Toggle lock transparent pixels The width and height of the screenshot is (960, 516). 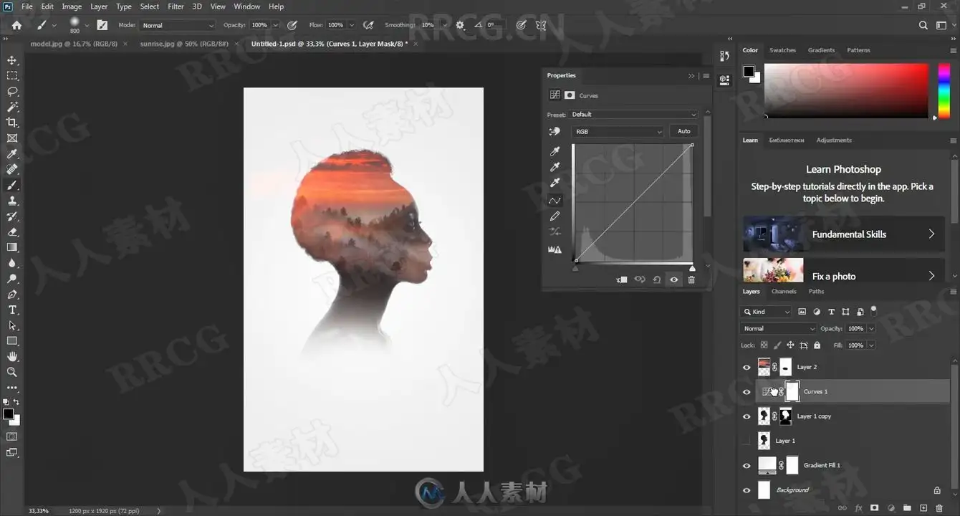pos(764,345)
